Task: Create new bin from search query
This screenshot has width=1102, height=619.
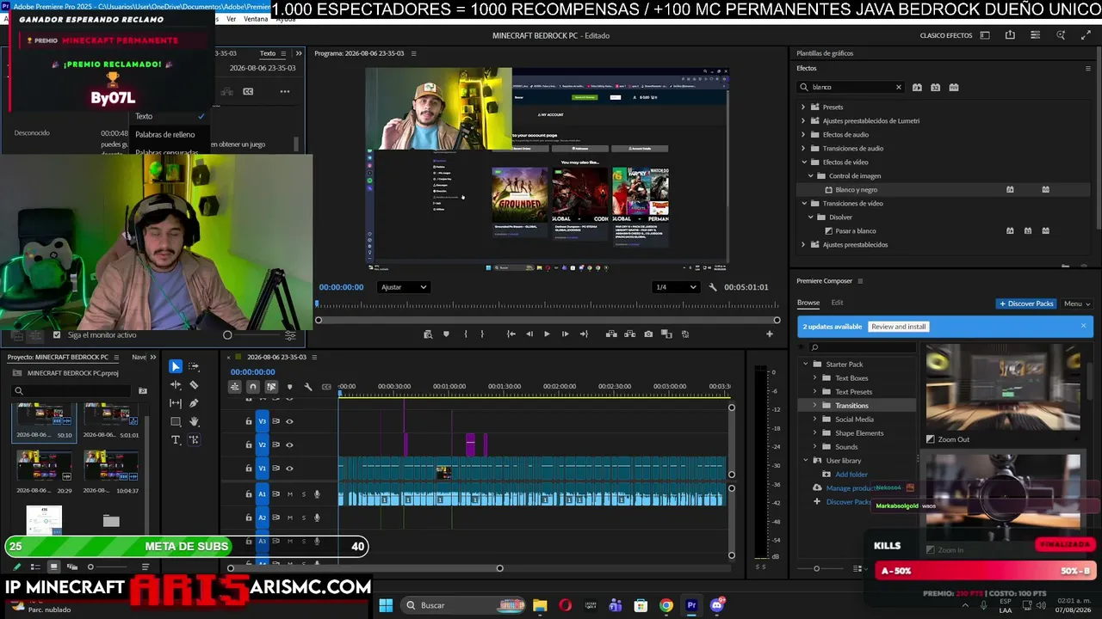Action: point(143,391)
